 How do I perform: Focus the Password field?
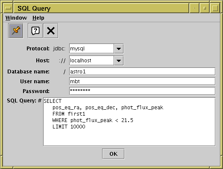[x=142, y=91]
